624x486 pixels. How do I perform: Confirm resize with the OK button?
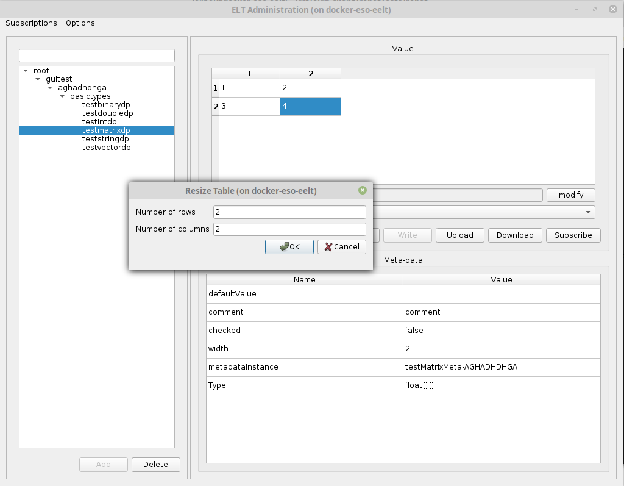(x=289, y=247)
